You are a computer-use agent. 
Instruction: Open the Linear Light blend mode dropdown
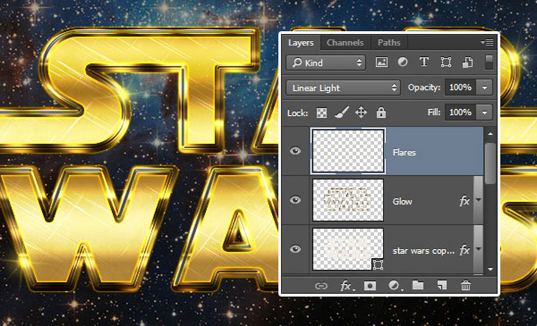coord(343,88)
